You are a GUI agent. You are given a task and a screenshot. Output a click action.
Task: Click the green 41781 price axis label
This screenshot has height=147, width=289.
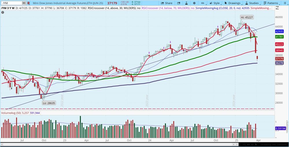click(279, 37)
